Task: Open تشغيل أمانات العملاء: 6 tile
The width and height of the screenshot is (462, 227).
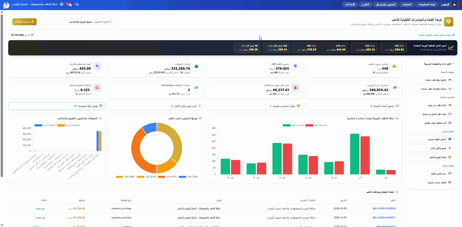Action: click(353, 106)
